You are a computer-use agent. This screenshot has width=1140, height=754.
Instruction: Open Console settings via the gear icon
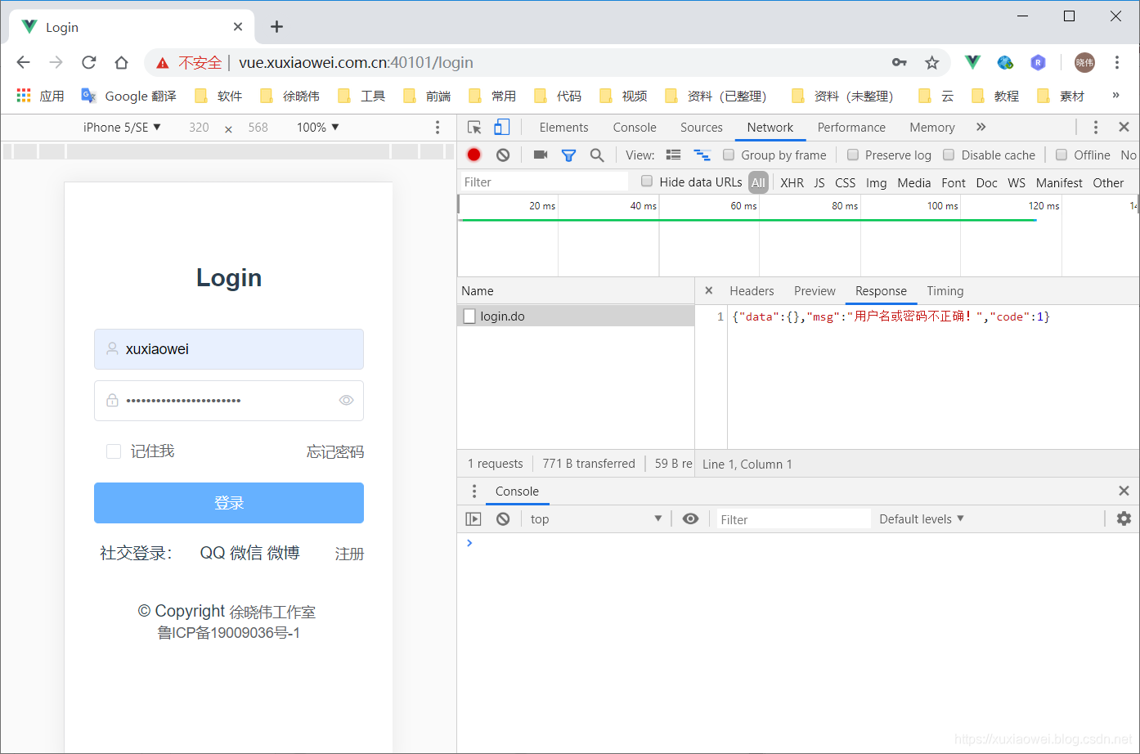click(x=1124, y=518)
